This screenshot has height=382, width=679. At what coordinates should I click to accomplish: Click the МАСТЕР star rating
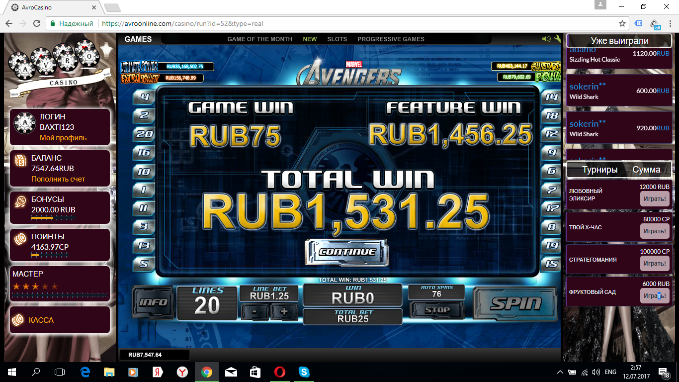35,286
